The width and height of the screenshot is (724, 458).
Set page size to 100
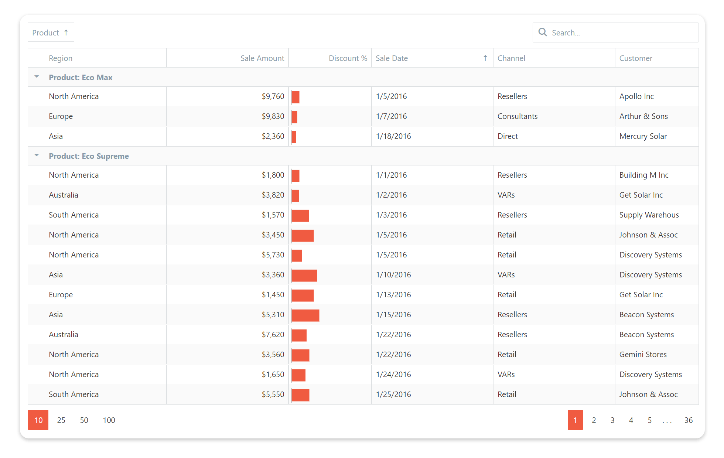[x=109, y=420]
